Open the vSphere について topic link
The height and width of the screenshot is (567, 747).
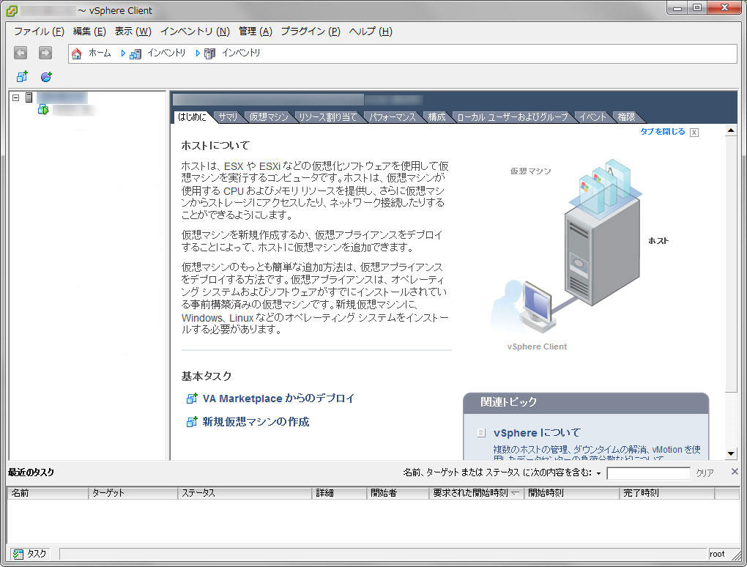pos(537,433)
